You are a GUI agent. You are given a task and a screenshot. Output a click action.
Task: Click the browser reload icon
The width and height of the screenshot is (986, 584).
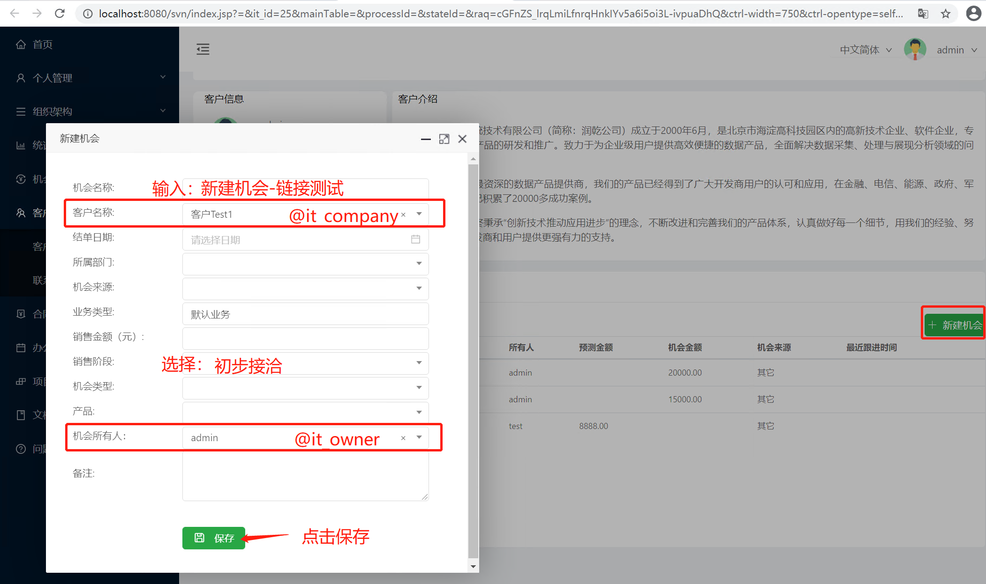[60, 14]
